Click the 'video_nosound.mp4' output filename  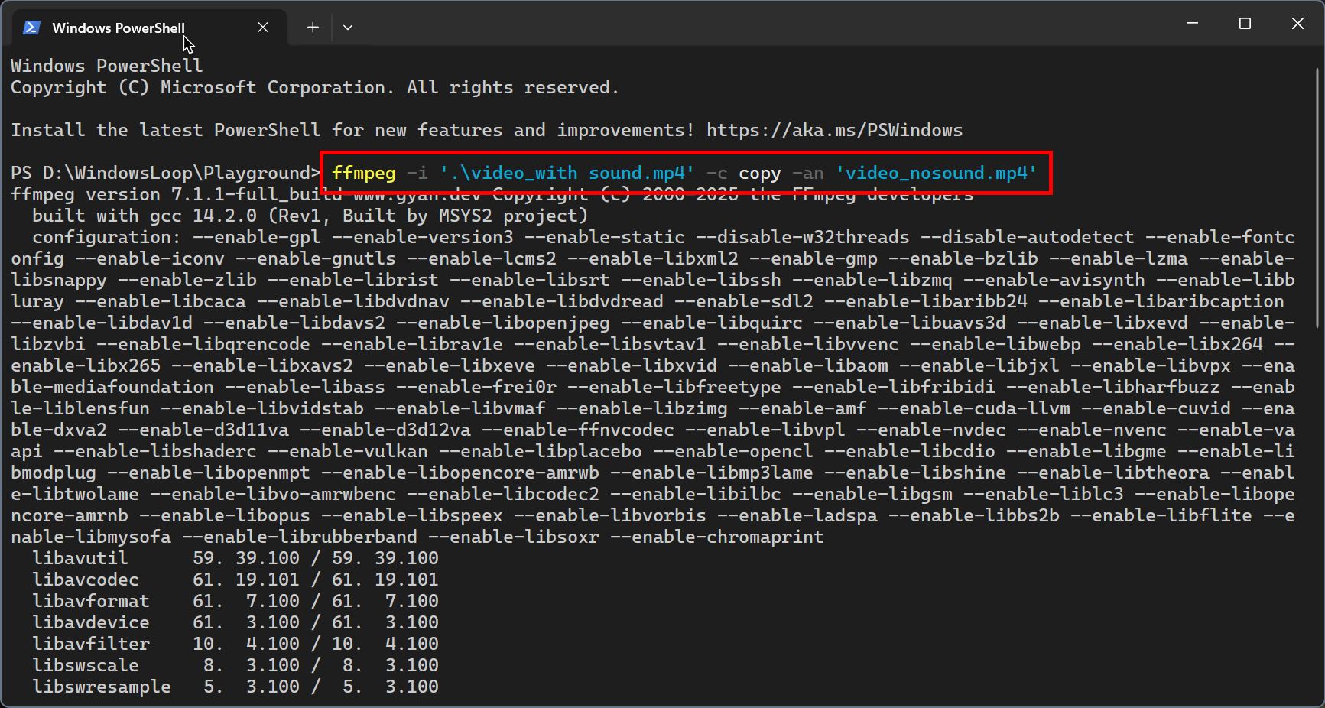point(936,173)
